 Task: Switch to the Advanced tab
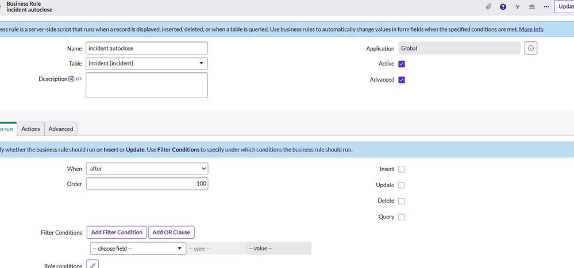tap(61, 129)
